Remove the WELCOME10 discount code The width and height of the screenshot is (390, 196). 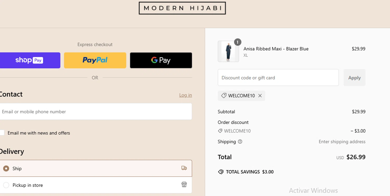pos(260,96)
